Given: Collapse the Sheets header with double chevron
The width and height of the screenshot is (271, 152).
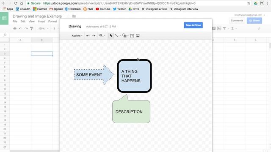Looking at the screenshot, I should pos(259,28).
